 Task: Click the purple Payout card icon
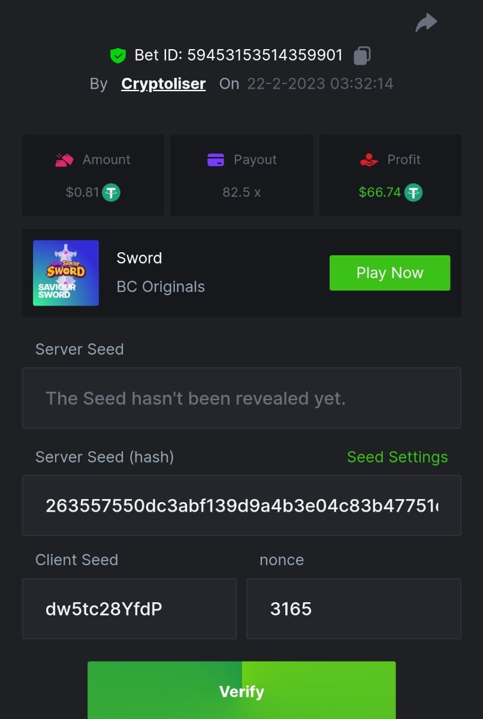click(x=216, y=160)
